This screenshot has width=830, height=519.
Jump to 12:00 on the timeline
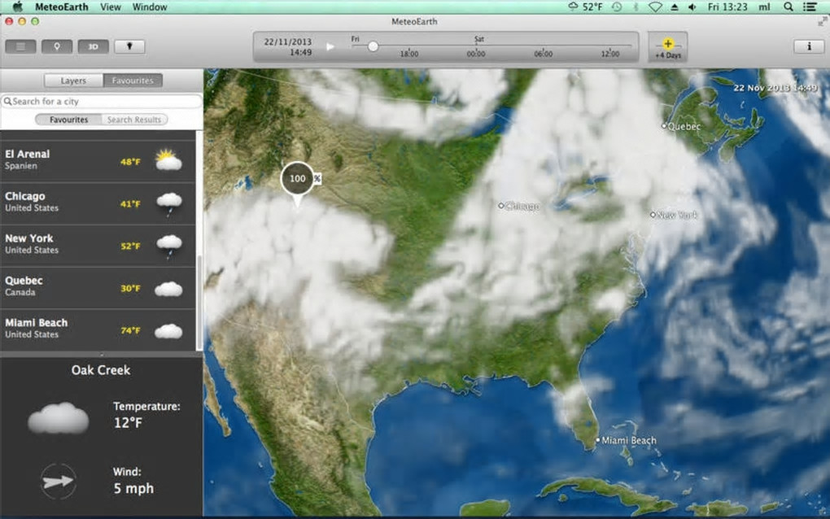(609, 54)
